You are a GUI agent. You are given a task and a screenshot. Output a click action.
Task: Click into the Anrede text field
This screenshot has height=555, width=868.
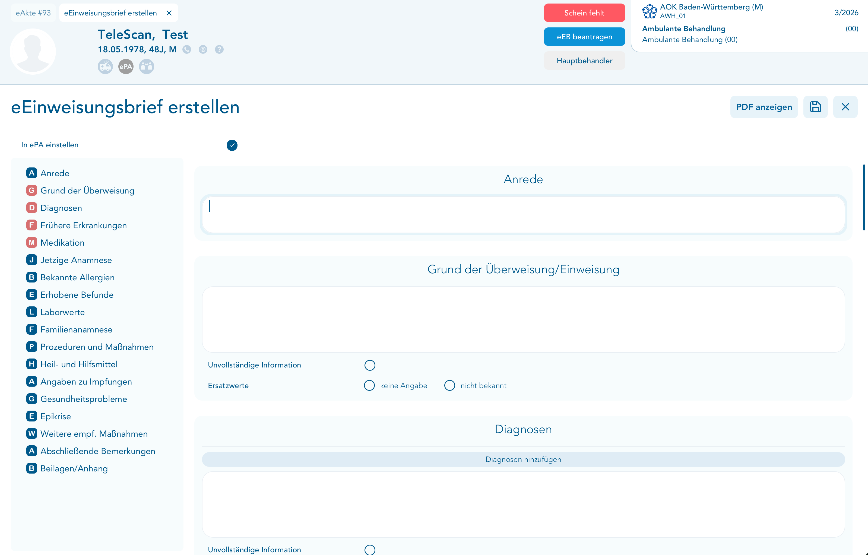tap(523, 215)
